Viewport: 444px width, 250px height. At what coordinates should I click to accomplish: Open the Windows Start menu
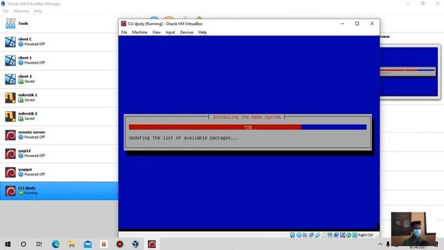8,244
